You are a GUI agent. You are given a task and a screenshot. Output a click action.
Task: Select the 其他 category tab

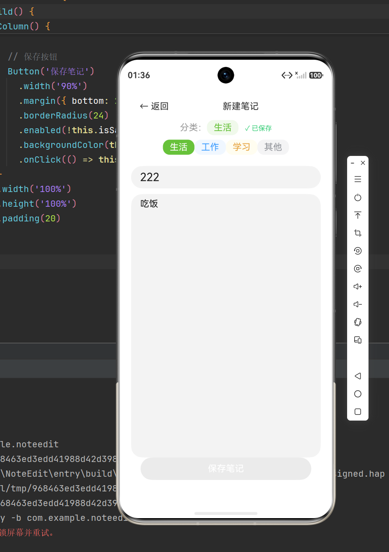[x=273, y=147]
